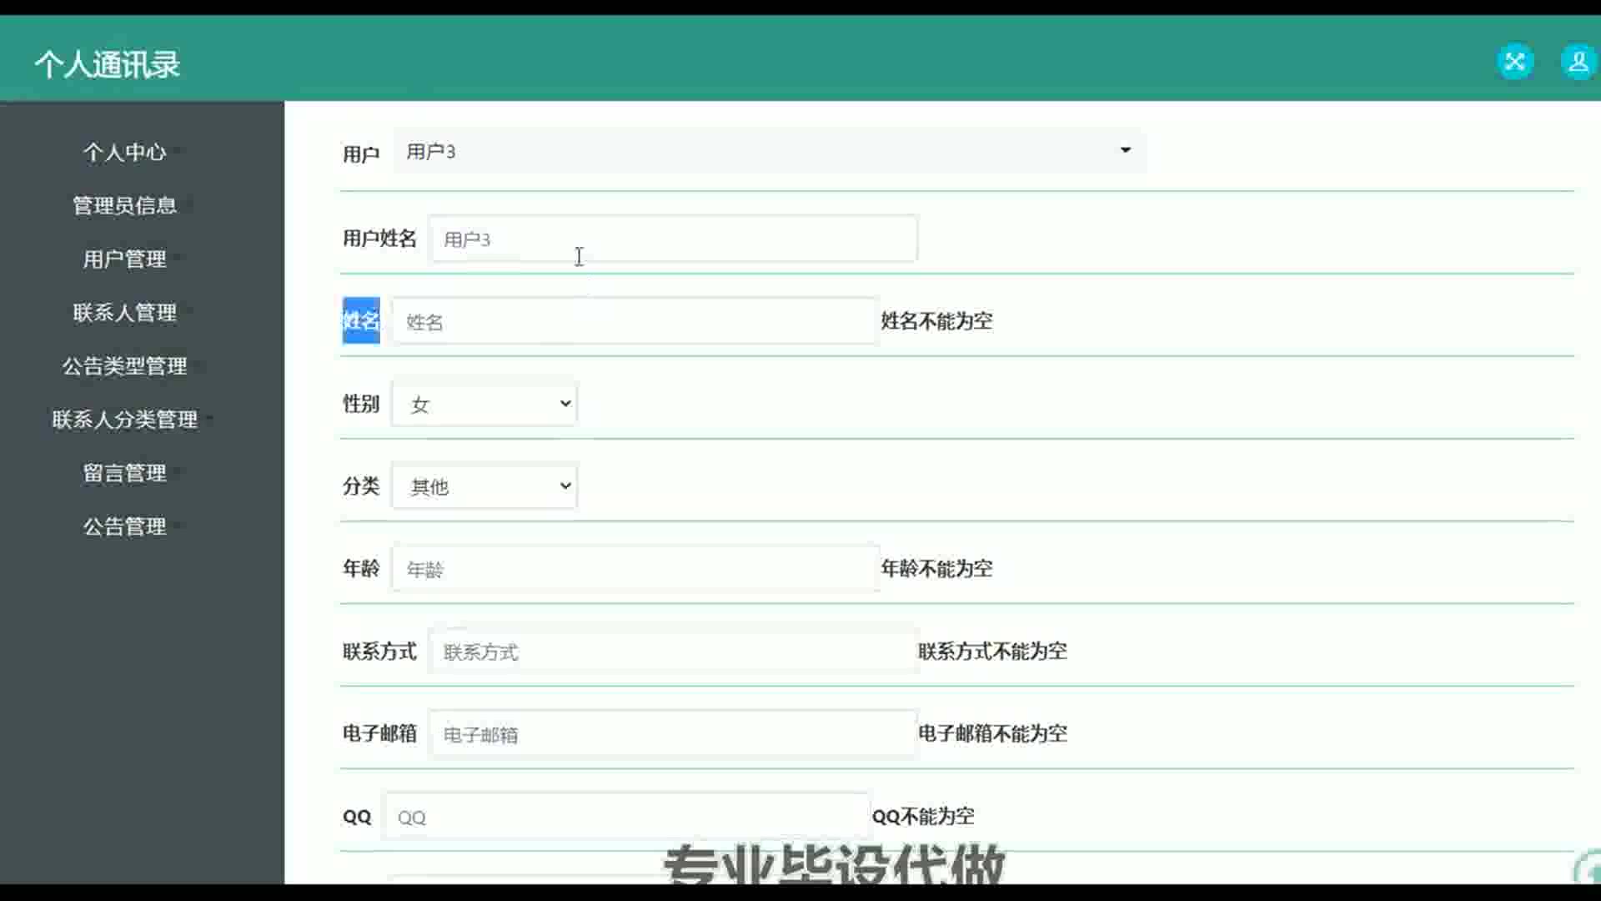
Task: Expand the 分类 category select box
Action: pyautogui.click(x=484, y=486)
